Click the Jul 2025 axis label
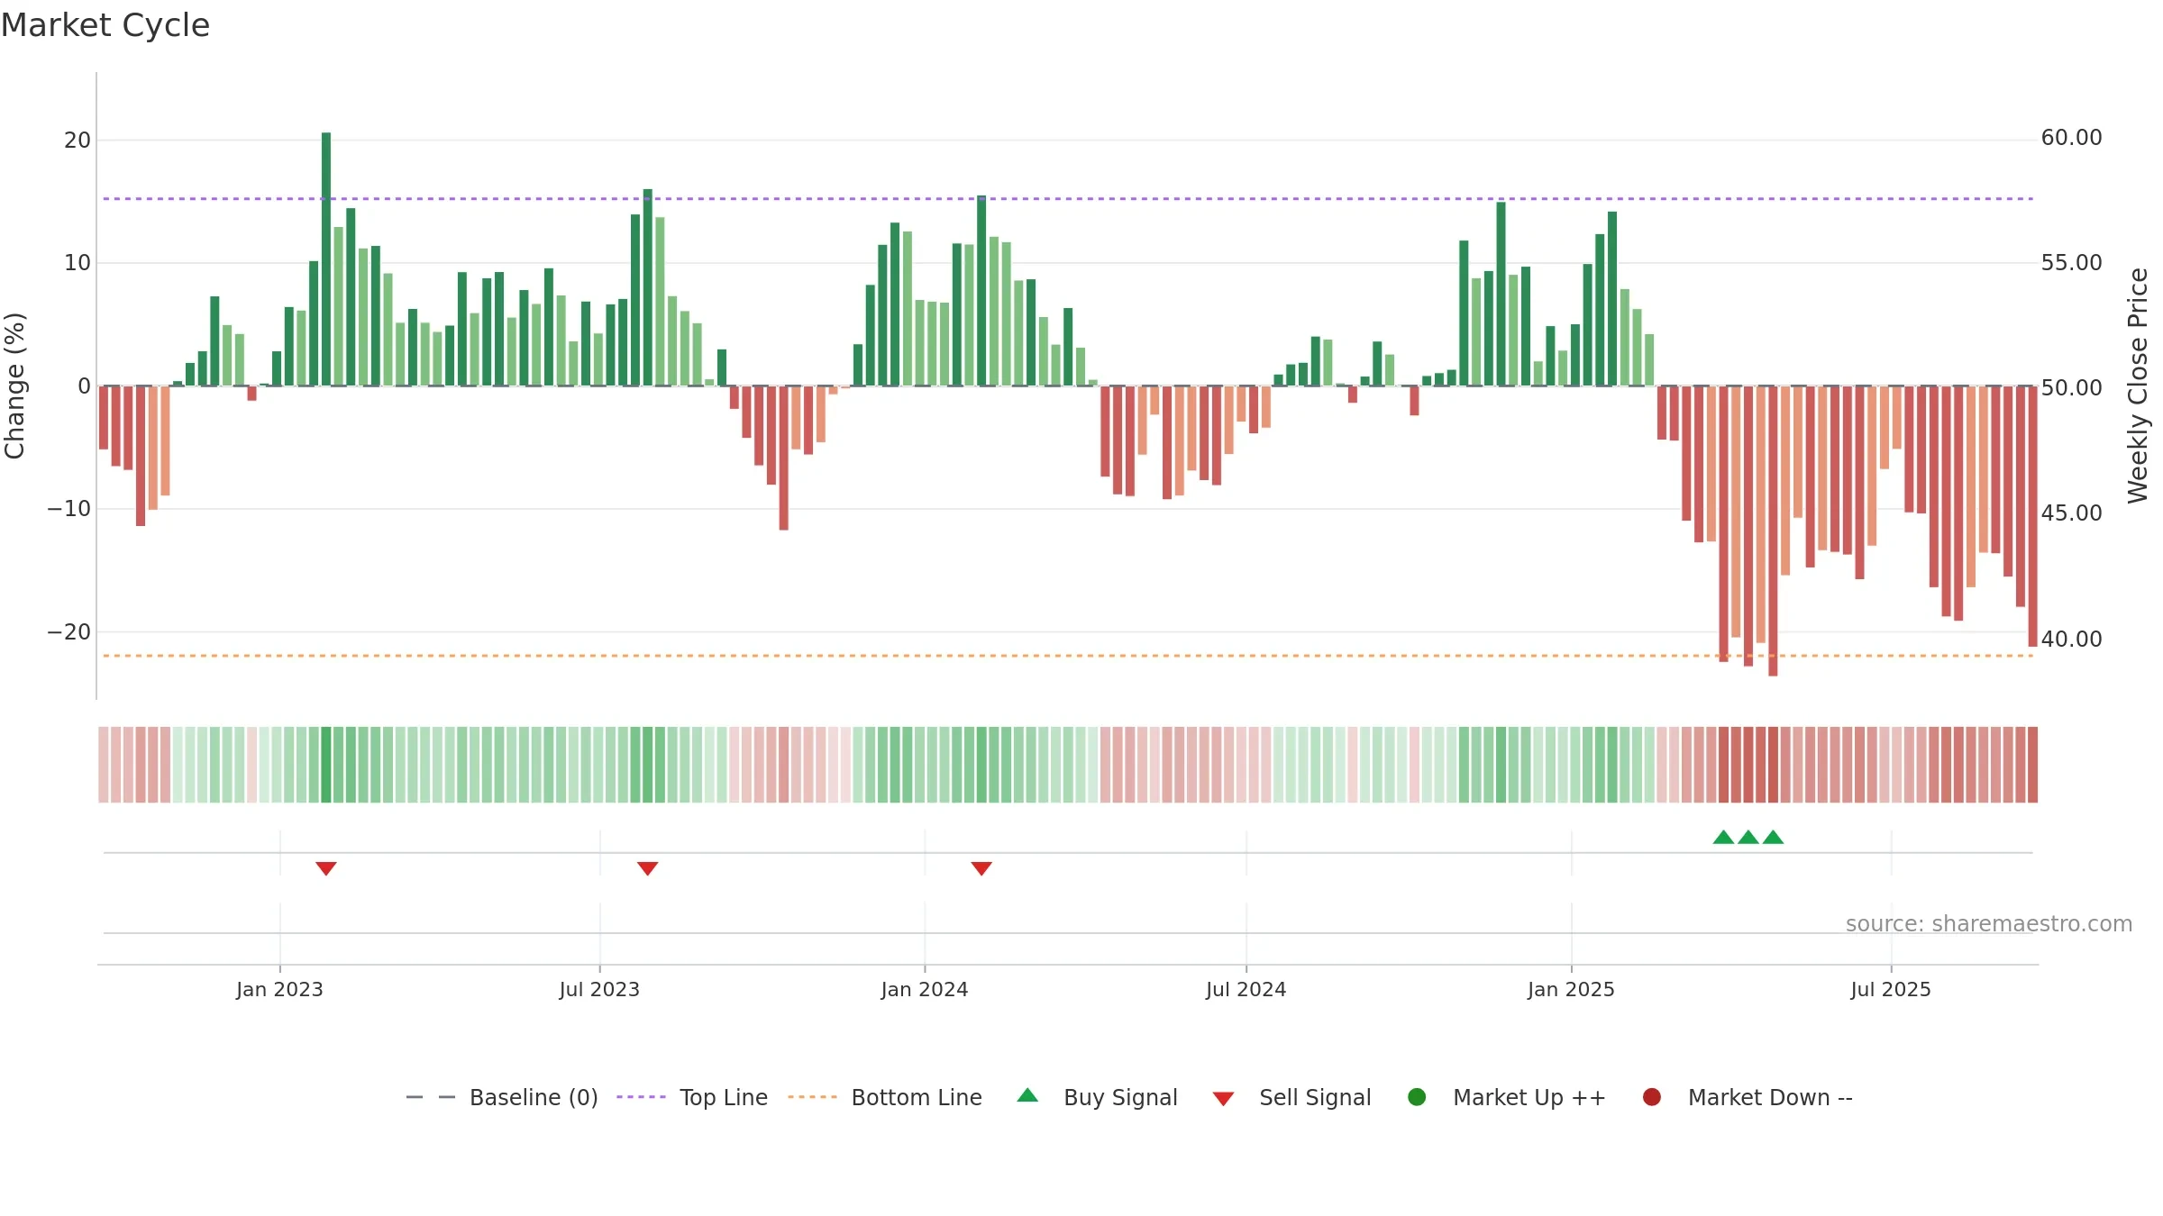 click(x=1891, y=990)
